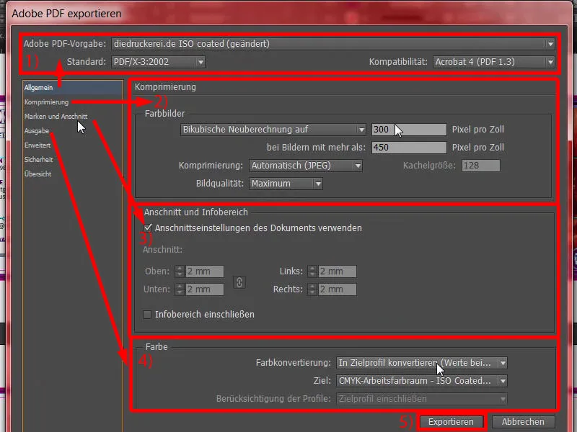Select Erweitert in the side list
The image size is (577, 432).
[x=38, y=145]
